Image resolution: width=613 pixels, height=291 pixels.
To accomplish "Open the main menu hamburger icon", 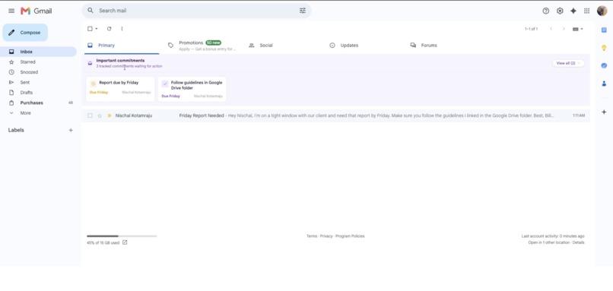I will 11,11.
